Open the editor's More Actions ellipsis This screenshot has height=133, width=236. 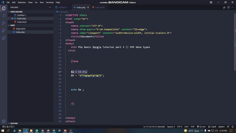[233, 7]
